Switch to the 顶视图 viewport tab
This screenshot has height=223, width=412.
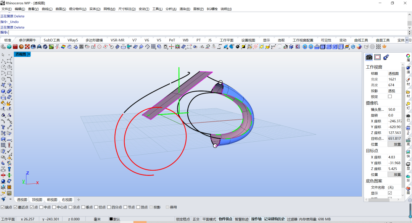pos(37,200)
